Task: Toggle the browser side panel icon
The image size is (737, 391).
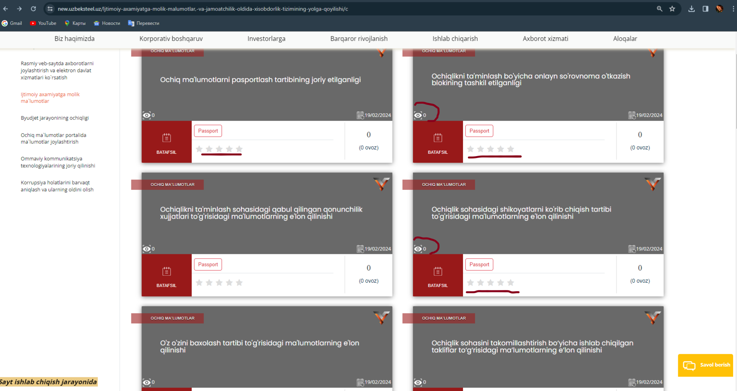Action: coord(705,9)
